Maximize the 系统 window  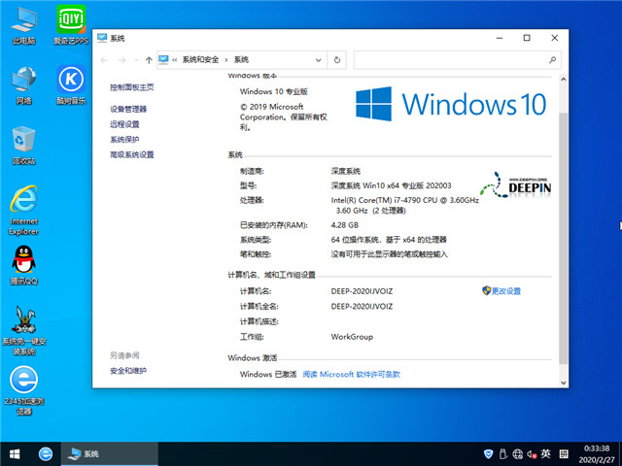point(527,38)
